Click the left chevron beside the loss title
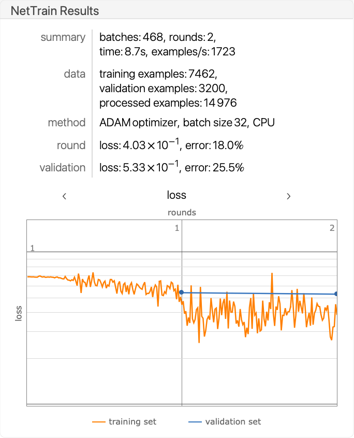The image size is (354, 438). click(x=64, y=196)
